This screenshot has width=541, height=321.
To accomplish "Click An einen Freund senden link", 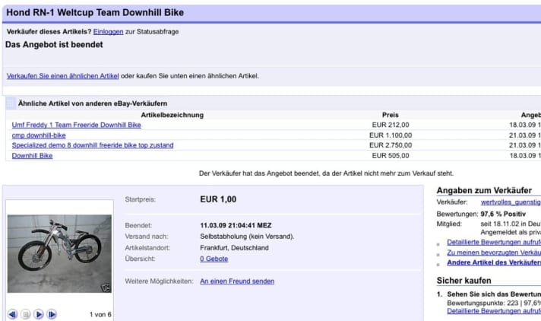I will click(x=237, y=281).
